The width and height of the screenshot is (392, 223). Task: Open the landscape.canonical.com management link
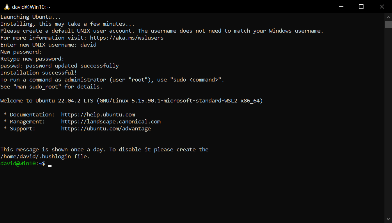pos(111,121)
